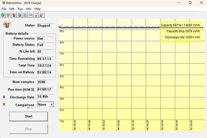The image size is (207, 138).
Task: Click the Num samples label
Action: click(23, 82)
